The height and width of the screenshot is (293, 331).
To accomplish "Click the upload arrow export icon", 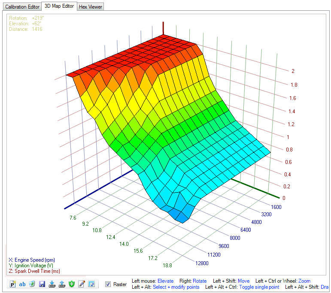I will (x=62, y=284).
